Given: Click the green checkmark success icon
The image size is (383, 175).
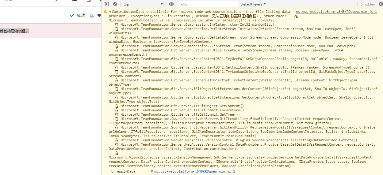Looking at the screenshot, I should pos(72,15).
